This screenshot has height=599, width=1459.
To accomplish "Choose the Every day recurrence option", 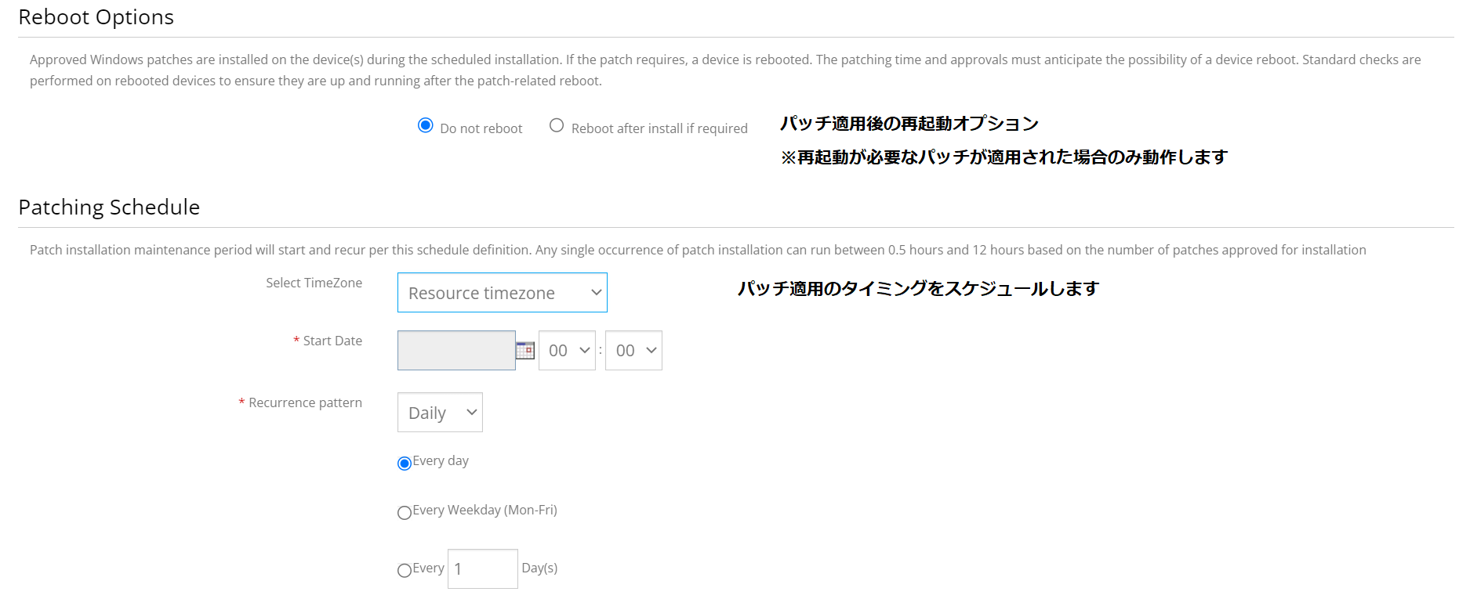I will pyautogui.click(x=405, y=464).
